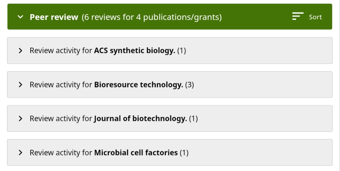Expand Microbial cell factories chevron arrow
The image size is (340, 171).
pyautogui.click(x=21, y=153)
